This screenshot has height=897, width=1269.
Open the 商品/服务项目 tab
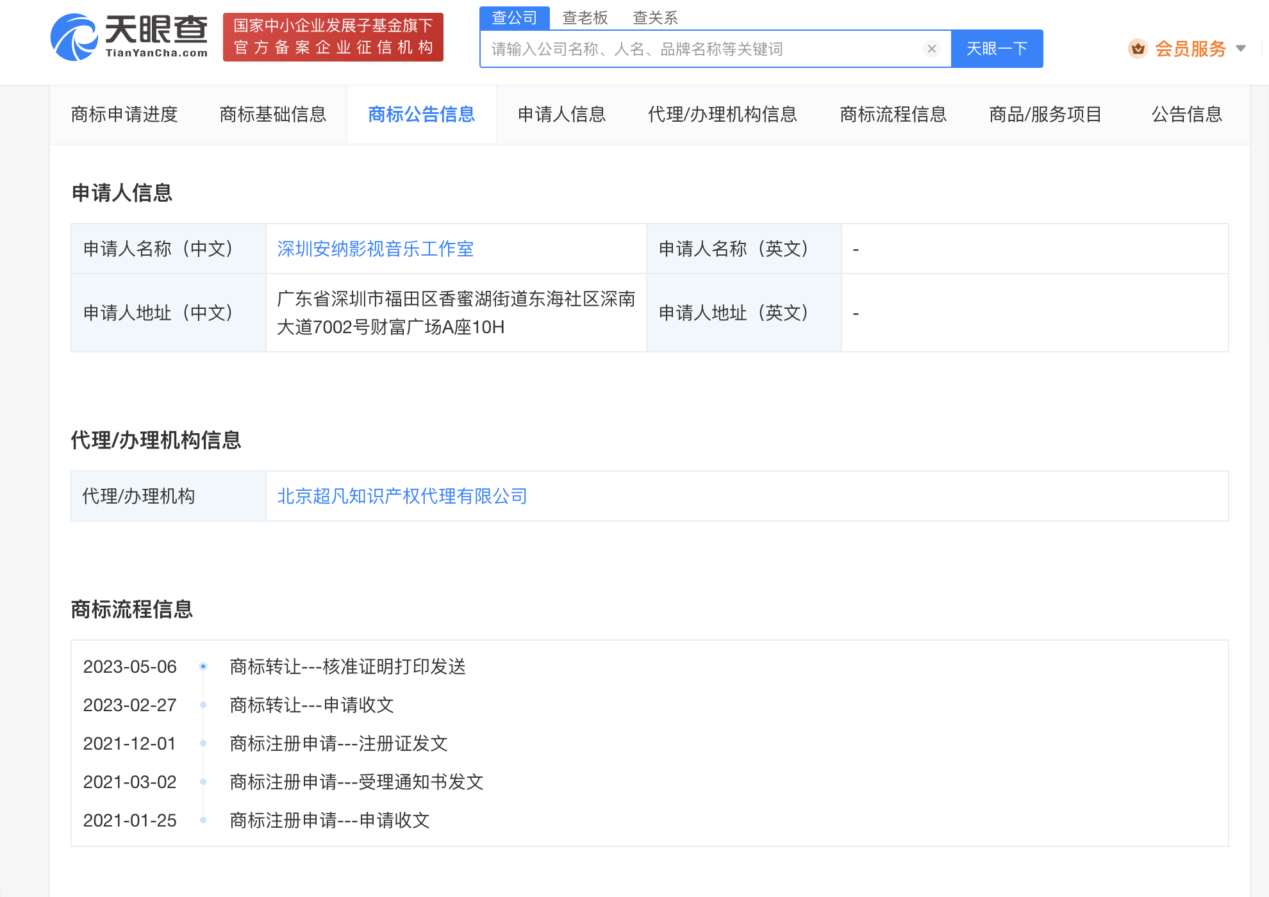click(1045, 115)
